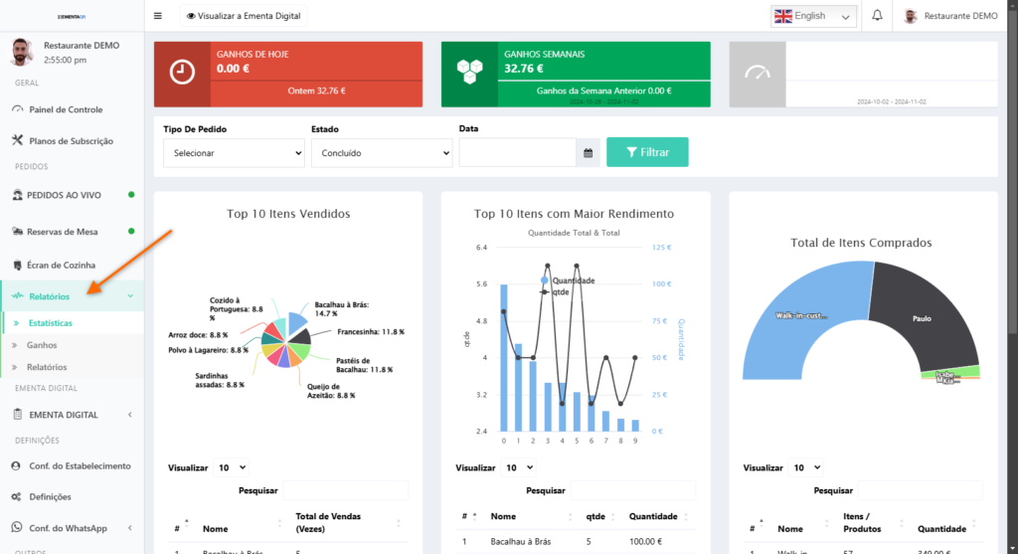Open Ganhos in the sidebar submenu
The width and height of the screenshot is (1018, 554).
tap(43, 345)
